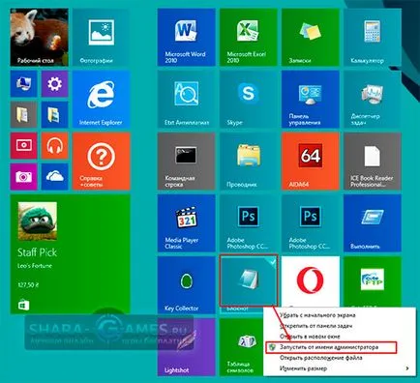
Task: Open the Проводник file explorer tile
Action: point(249,162)
